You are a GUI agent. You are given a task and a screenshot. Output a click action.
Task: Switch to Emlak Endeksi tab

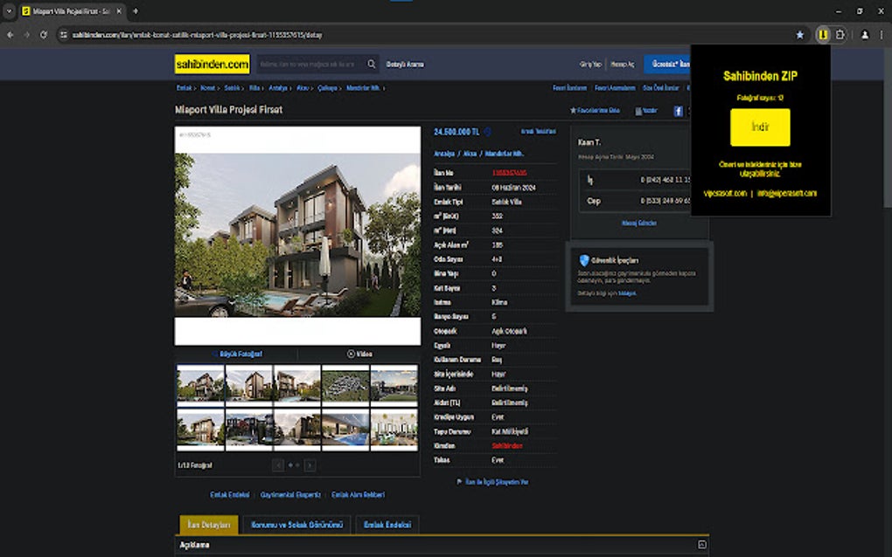(x=387, y=525)
